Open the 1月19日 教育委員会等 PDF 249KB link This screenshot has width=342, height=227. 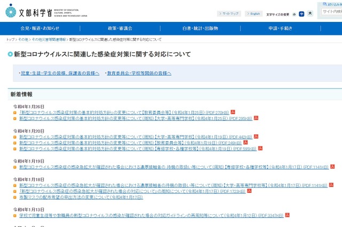(x=130, y=143)
